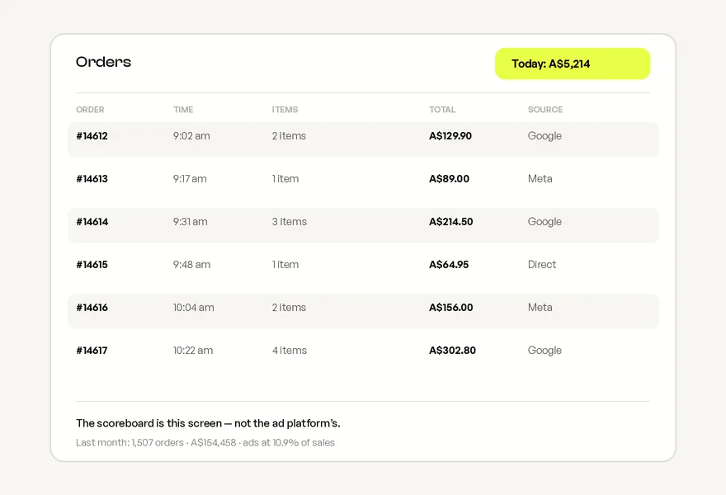Click the A$129.90 total
This screenshot has width=726, height=495.
pyautogui.click(x=450, y=135)
